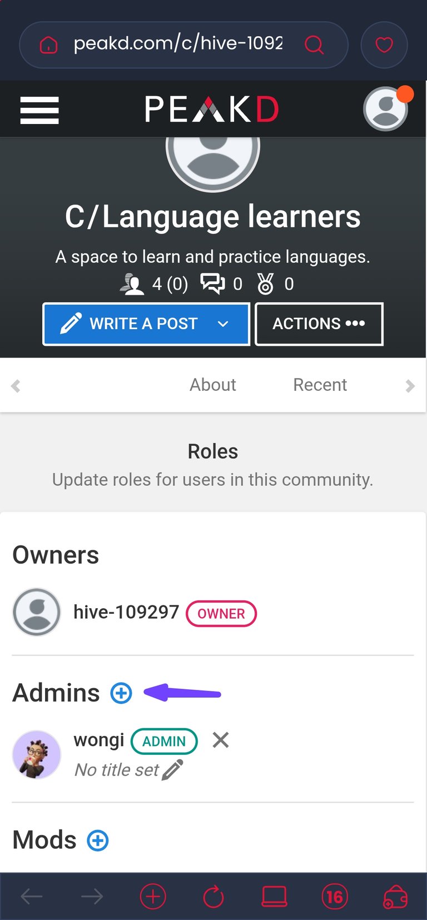427x920 pixels.
Task: Open the hive-109297 owner profile
Action: tap(126, 612)
